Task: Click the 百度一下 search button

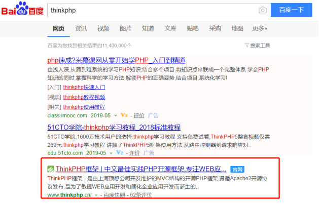Action: pyautogui.click(x=291, y=10)
